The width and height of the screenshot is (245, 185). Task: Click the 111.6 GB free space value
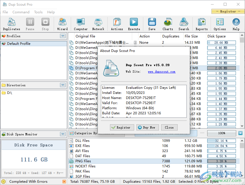pos(34,159)
